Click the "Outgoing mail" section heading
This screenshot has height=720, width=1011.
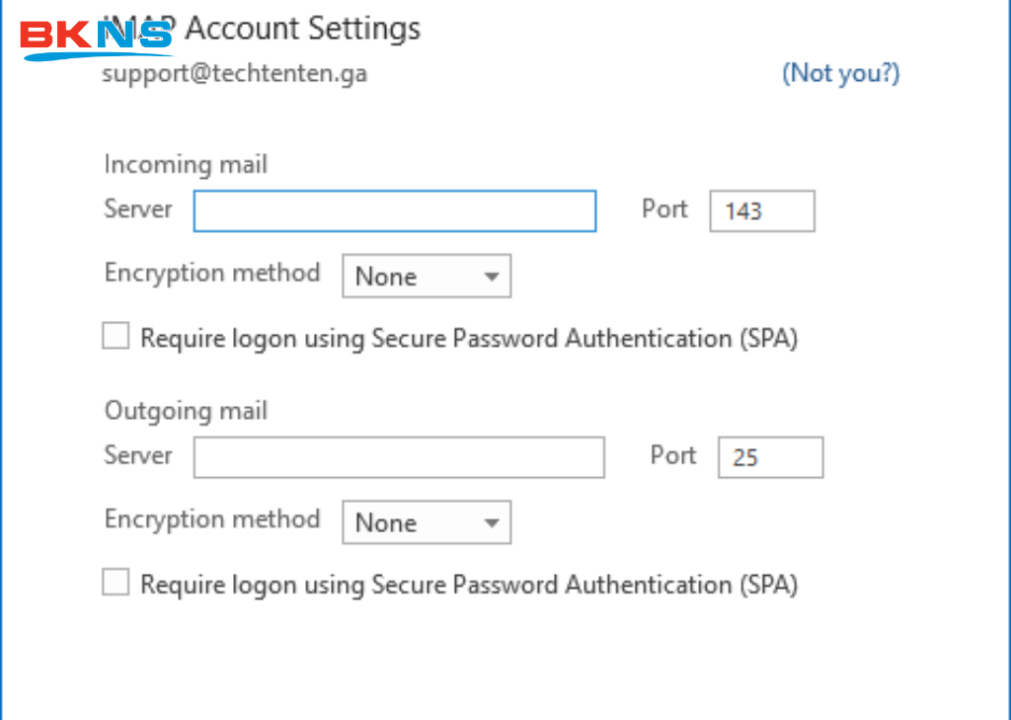[x=186, y=410]
